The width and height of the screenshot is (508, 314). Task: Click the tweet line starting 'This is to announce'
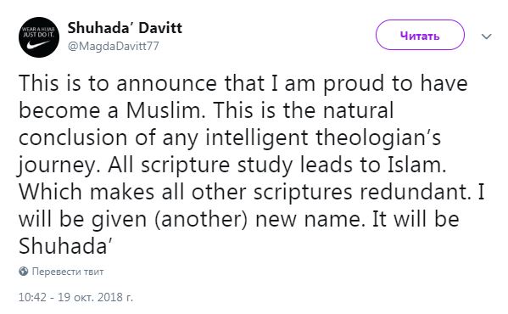coord(243,83)
